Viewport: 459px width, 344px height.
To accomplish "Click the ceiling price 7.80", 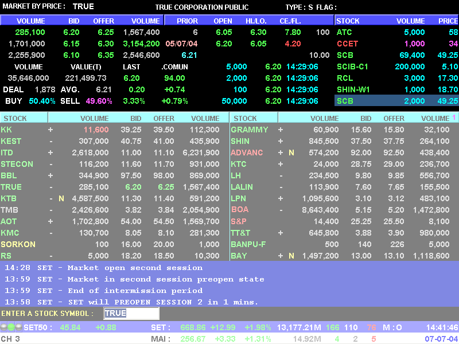I will [293, 32].
